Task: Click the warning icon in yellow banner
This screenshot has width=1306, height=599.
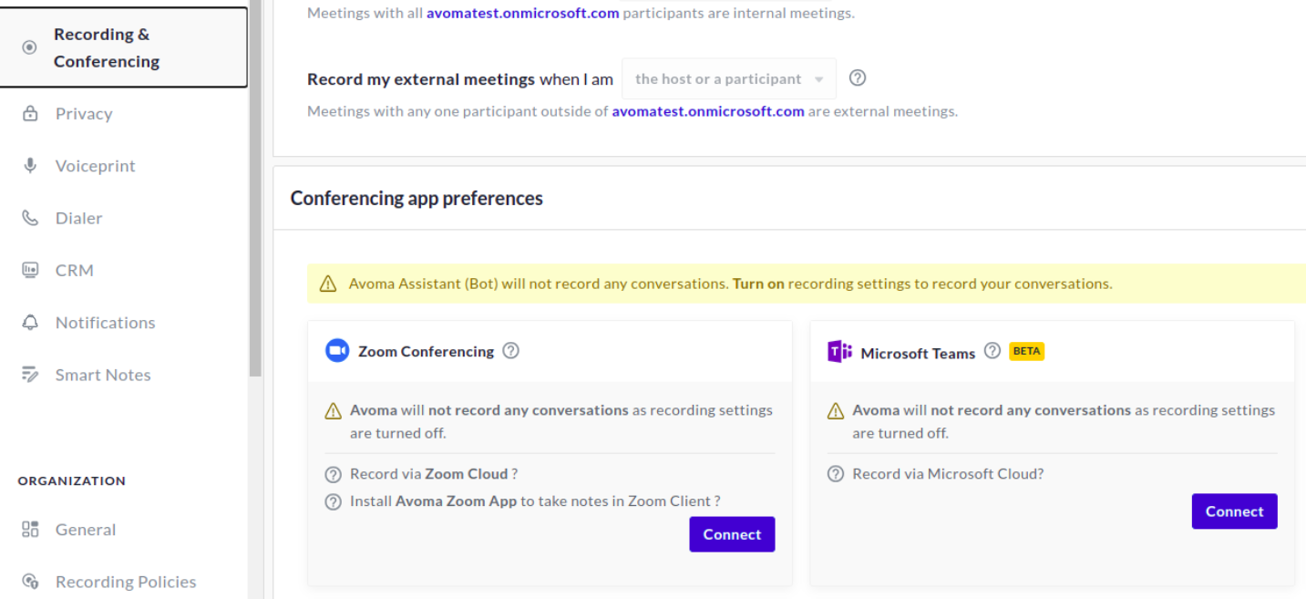Action: [x=328, y=284]
